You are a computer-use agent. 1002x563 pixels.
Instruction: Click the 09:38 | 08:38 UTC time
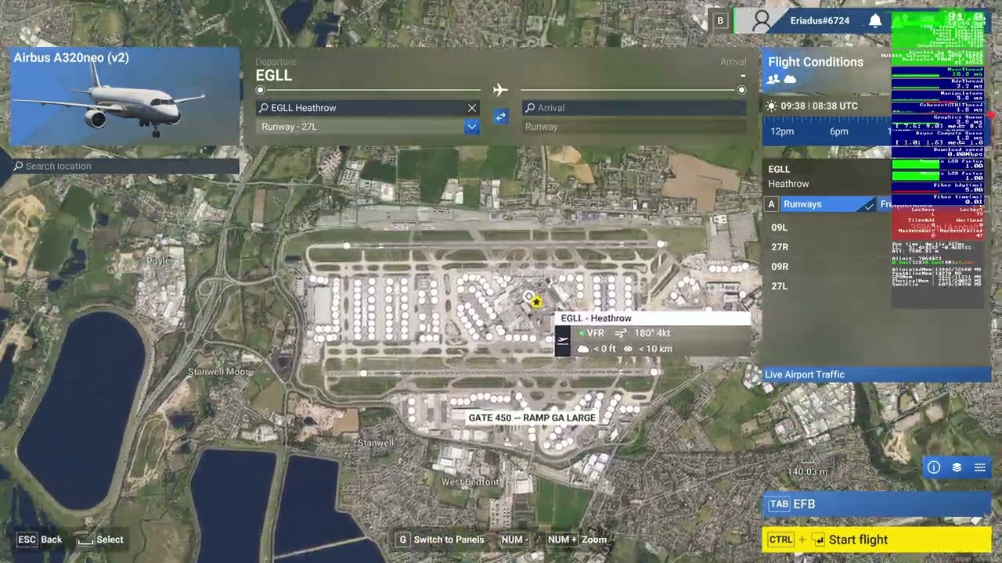point(819,106)
